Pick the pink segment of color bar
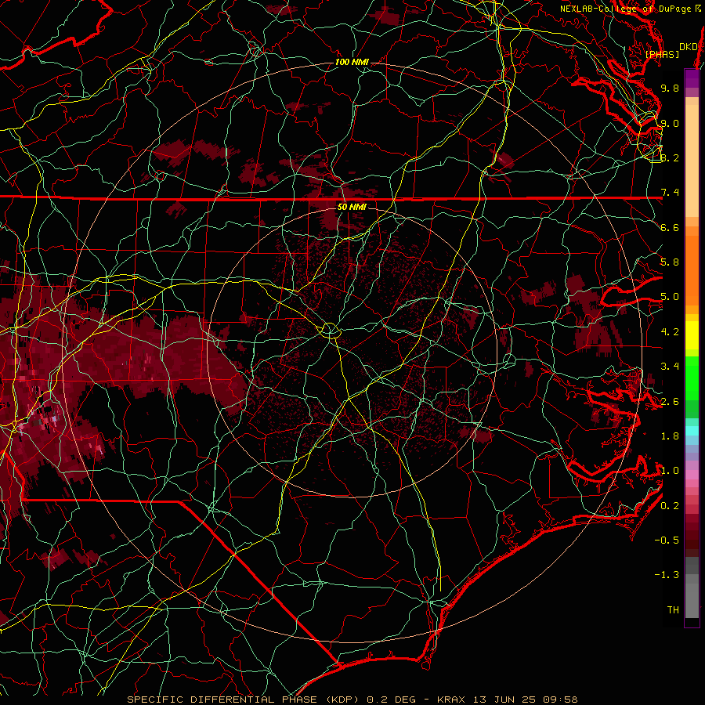This screenshot has width=705, height=705. point(692,475)
